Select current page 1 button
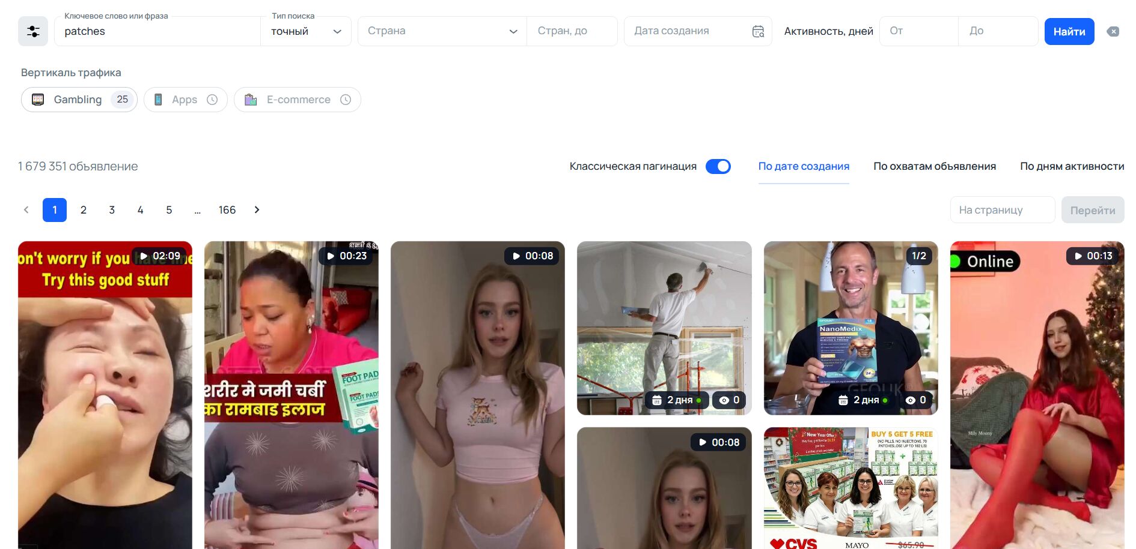 coord(55,210)
